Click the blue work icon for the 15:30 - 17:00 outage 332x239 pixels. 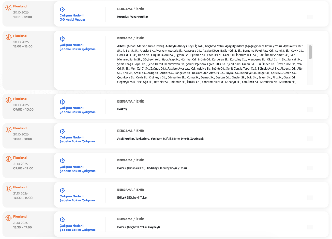(62, 220)
